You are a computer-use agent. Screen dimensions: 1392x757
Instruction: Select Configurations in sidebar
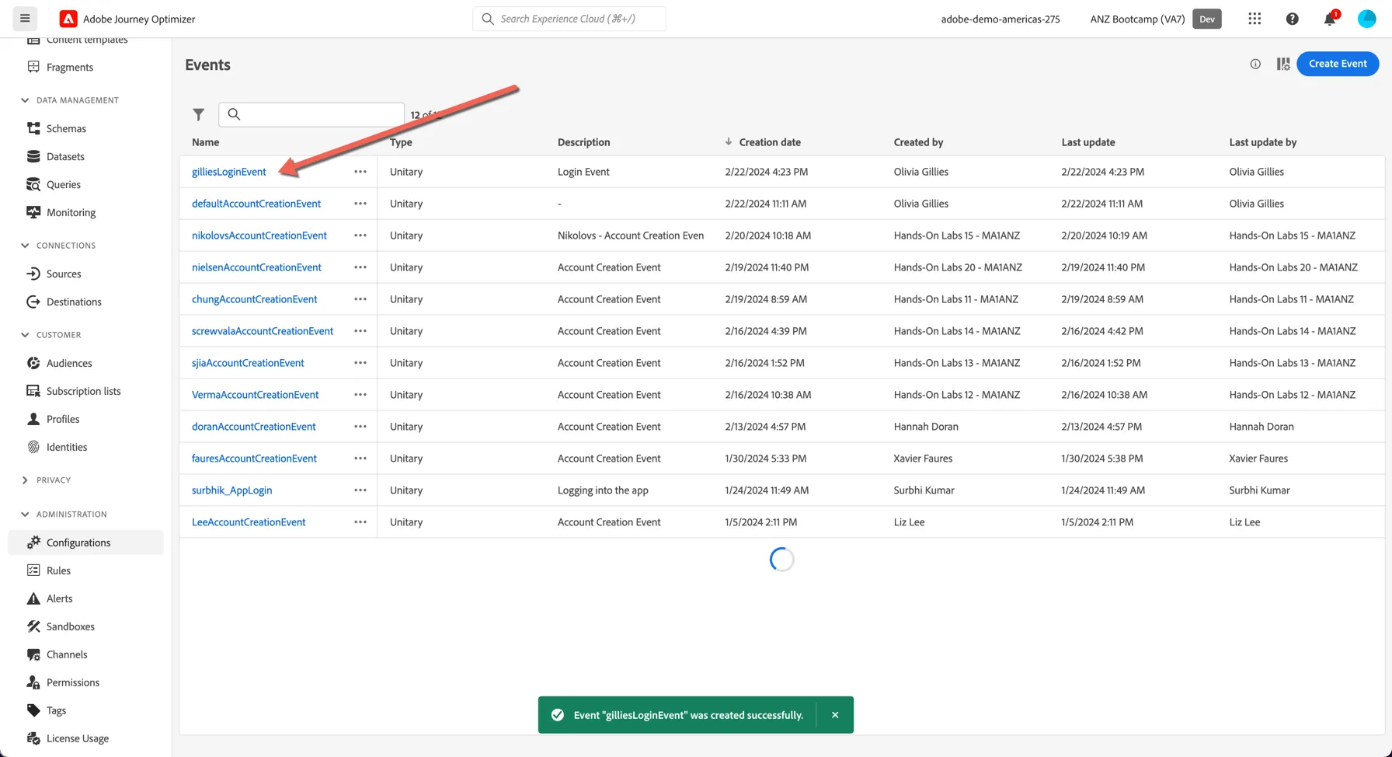click(85, 542)
